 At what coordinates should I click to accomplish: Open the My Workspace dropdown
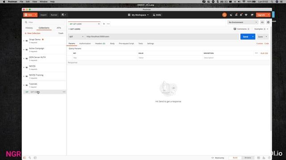(x=138, y=15)
